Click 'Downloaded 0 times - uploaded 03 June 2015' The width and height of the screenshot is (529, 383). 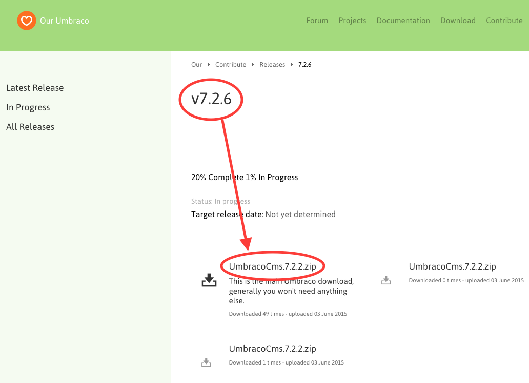[466, 280]
